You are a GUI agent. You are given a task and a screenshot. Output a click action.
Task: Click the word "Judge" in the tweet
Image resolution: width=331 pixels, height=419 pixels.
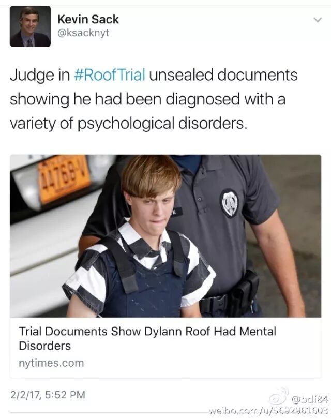click(x=32, y=75)
